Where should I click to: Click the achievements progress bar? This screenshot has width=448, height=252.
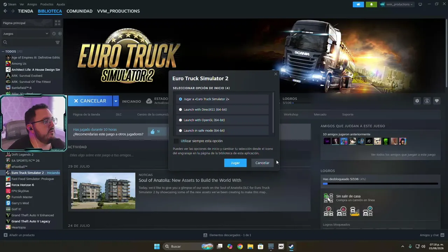380,183
